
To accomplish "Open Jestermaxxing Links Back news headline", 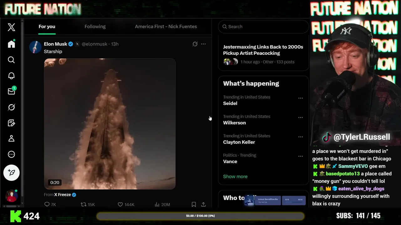I will (263, 50).
